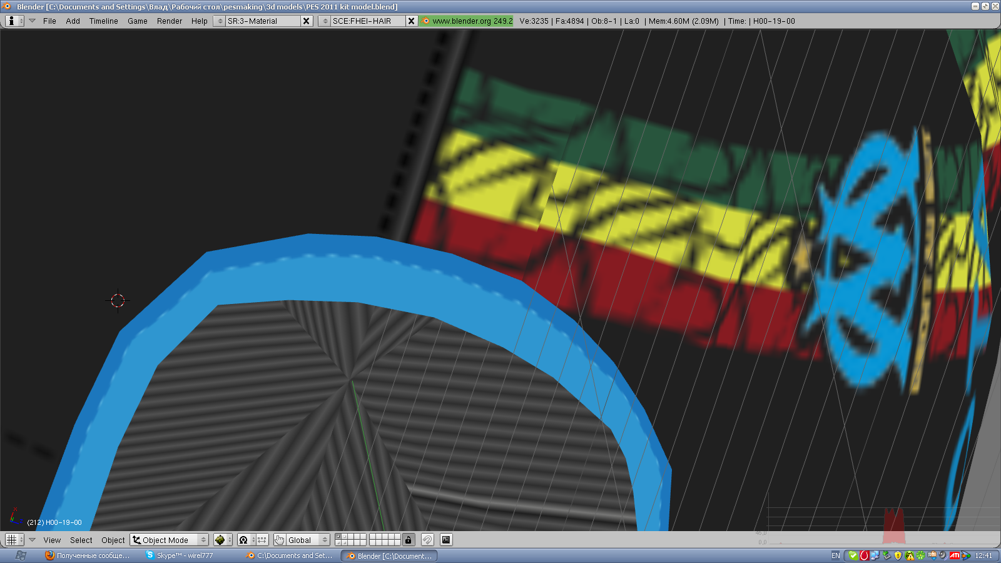The image size is (1001, 563).
Task: Open the Object Mode dropdown
Action: [169, 540]
